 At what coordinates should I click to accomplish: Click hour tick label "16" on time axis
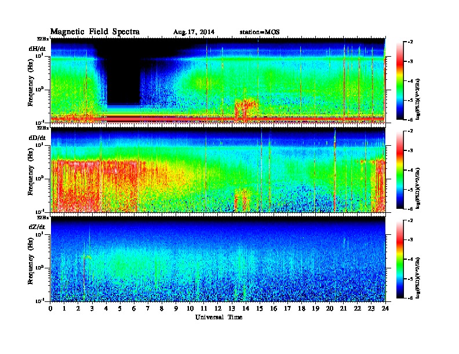(274, 308)
